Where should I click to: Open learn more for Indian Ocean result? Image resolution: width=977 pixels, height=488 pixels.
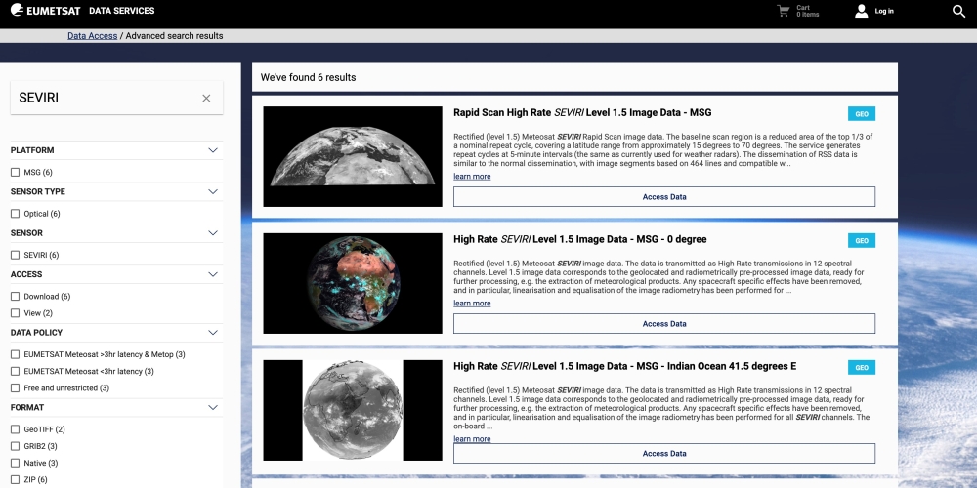(x=472, y=439)
